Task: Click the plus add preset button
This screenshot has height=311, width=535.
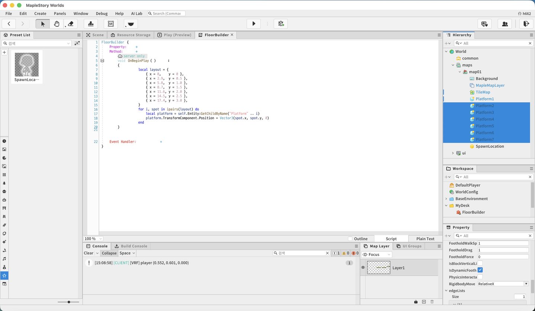Action: tap(4, 52)
